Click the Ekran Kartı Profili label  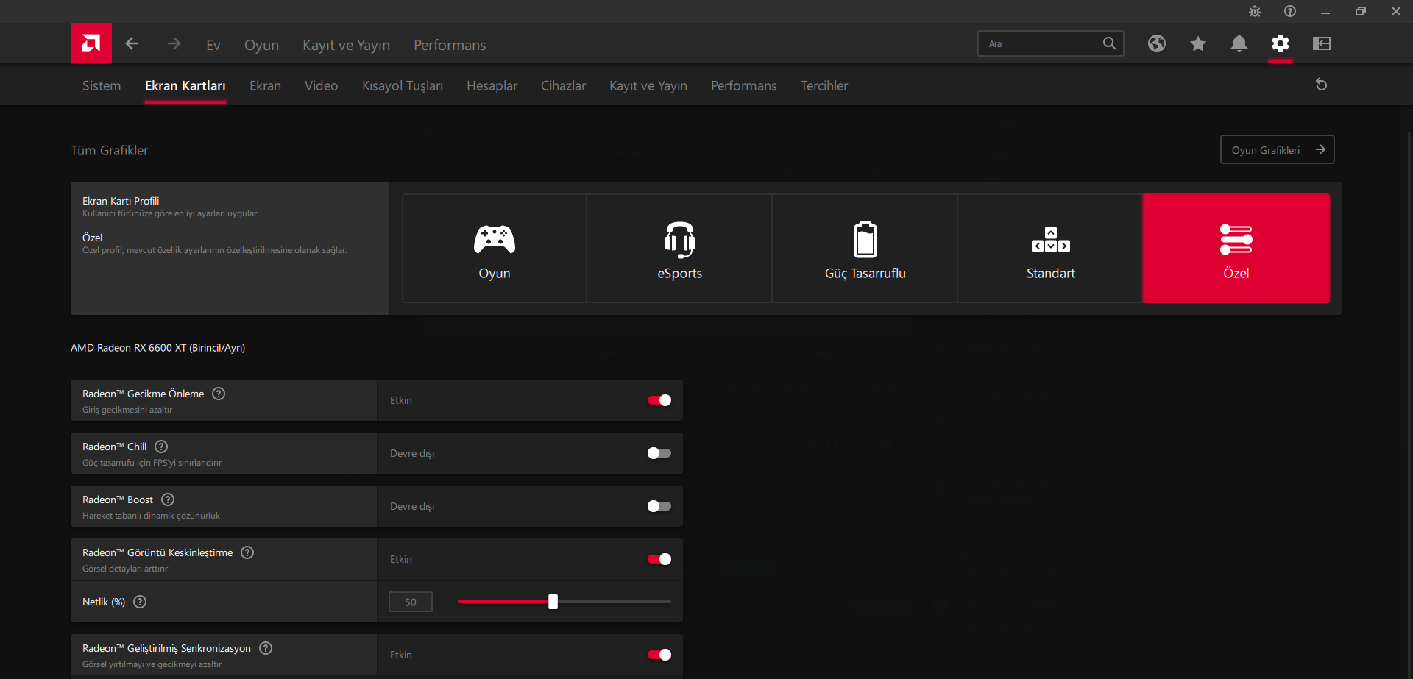pos(121,201)
